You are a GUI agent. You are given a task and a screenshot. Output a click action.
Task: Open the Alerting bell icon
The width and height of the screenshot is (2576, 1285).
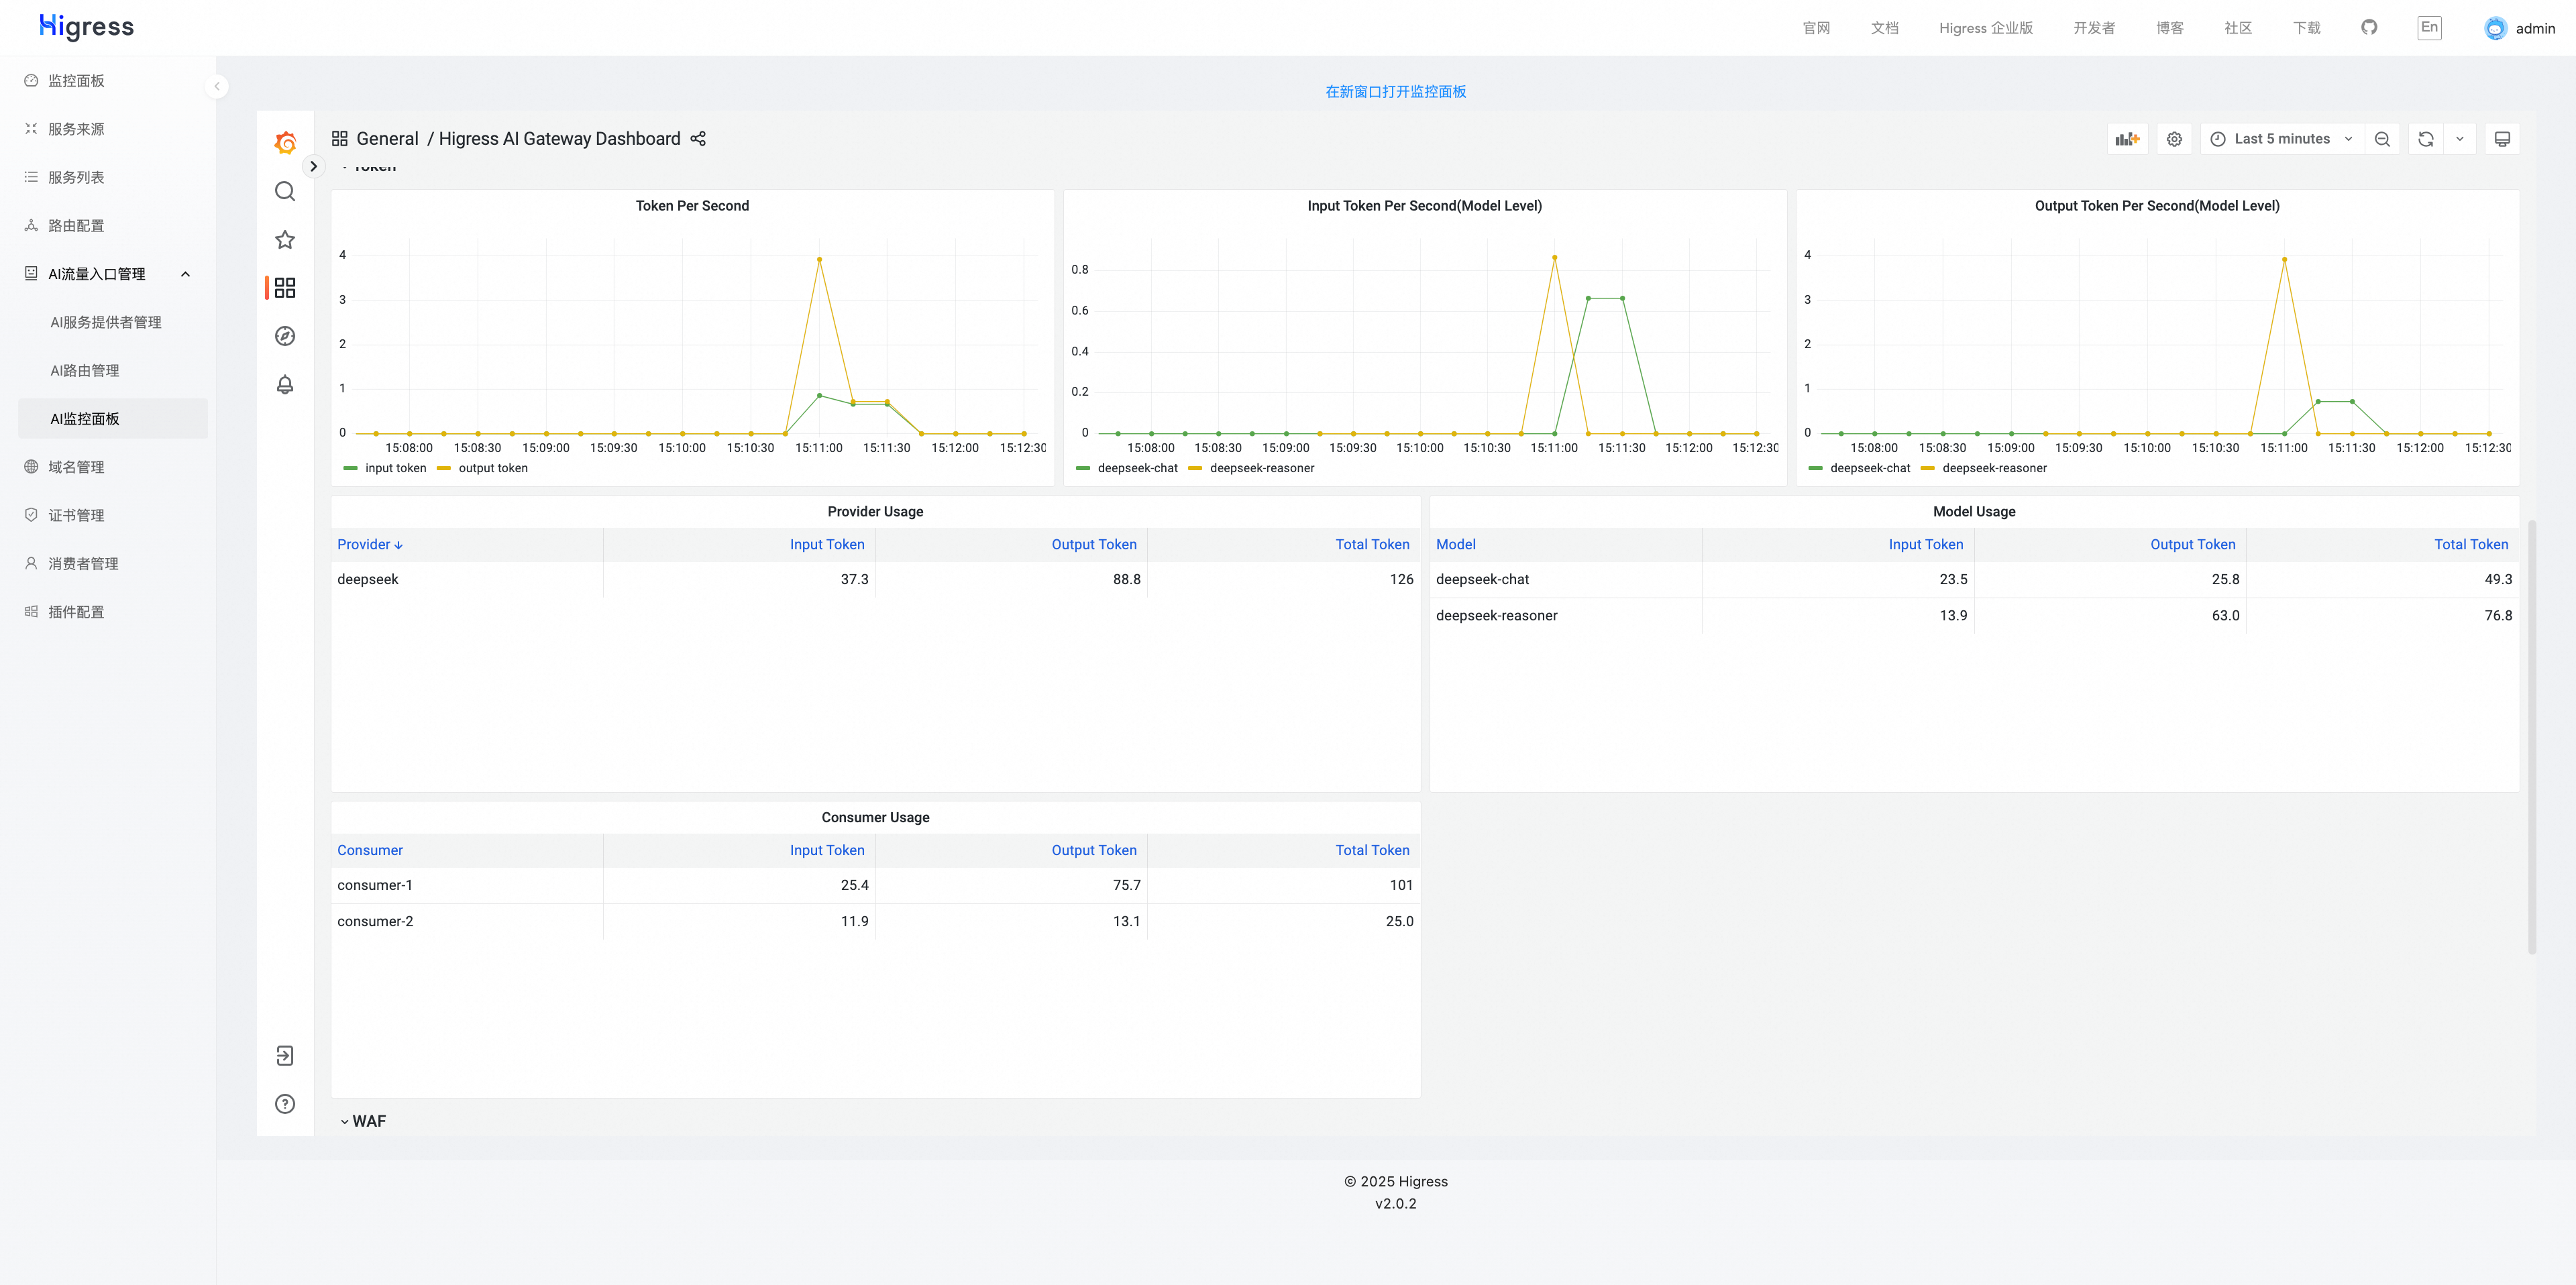(x=285, y=385)
